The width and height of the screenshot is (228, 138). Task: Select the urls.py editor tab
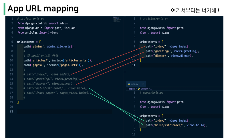(x=136, y=84)
